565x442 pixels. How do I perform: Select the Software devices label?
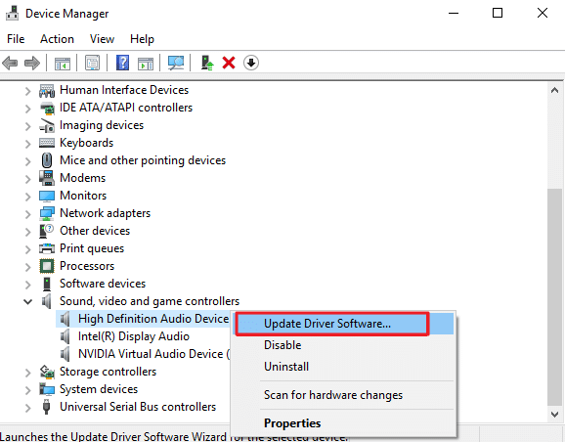pos(103,284)
